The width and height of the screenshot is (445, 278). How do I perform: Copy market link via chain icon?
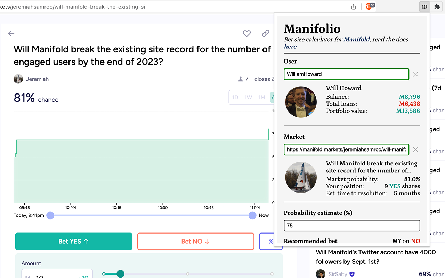click(x=266, y=33)
